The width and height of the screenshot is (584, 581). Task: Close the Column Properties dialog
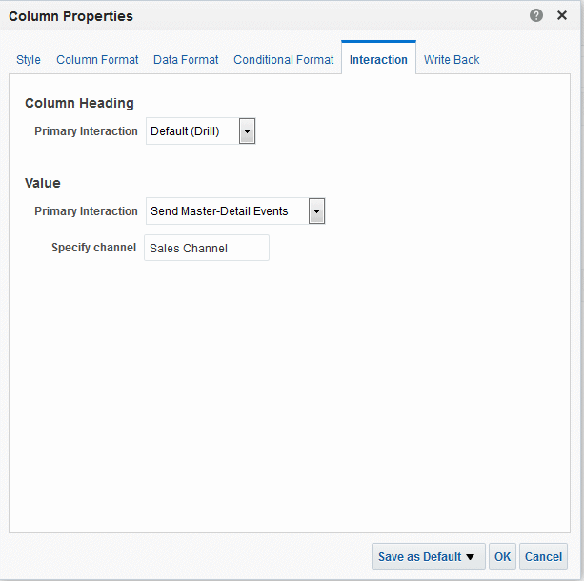point(562,15)
